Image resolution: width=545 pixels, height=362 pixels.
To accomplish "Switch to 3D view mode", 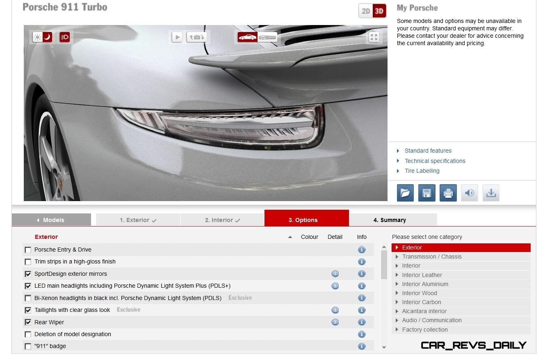I will (x=379, y=11).
